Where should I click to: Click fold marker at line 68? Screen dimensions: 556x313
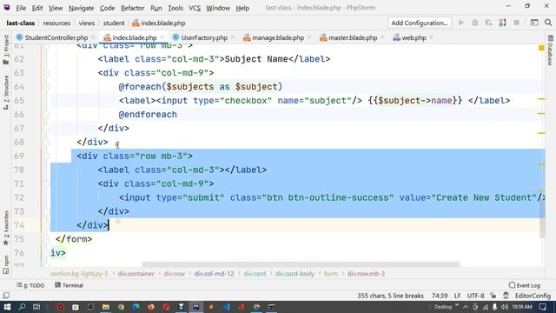pos(46,143)
